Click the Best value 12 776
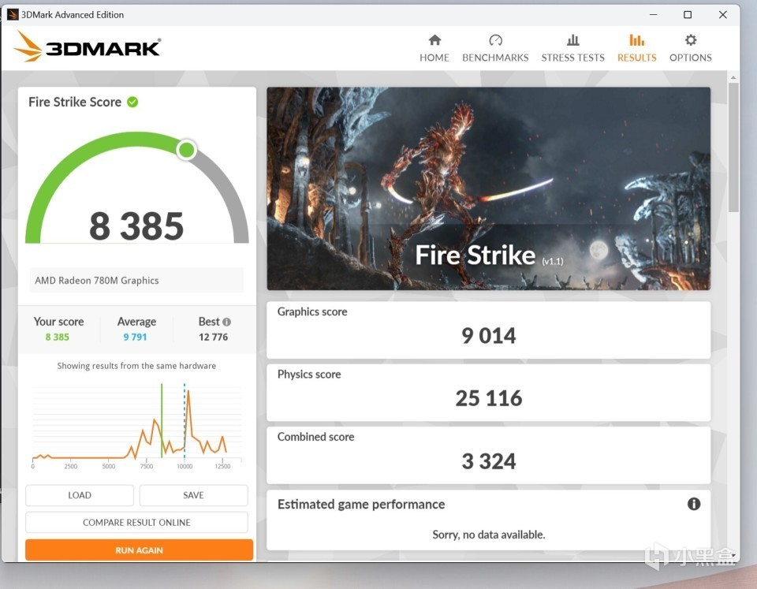 point(214,337)
